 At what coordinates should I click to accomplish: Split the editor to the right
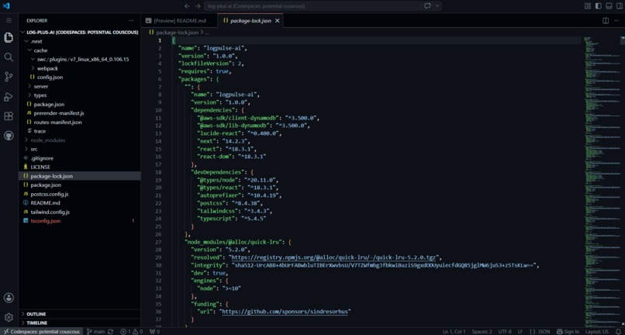tap(606, 20)
